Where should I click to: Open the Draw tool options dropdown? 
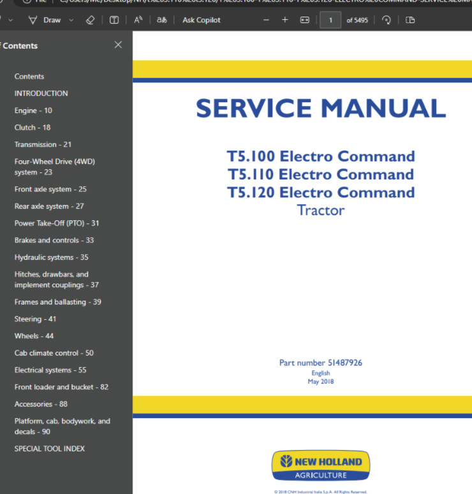point(71,20)
